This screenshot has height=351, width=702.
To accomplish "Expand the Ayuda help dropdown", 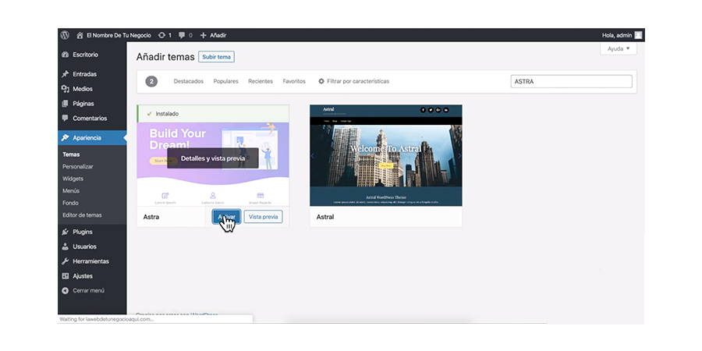I will 619,49.
